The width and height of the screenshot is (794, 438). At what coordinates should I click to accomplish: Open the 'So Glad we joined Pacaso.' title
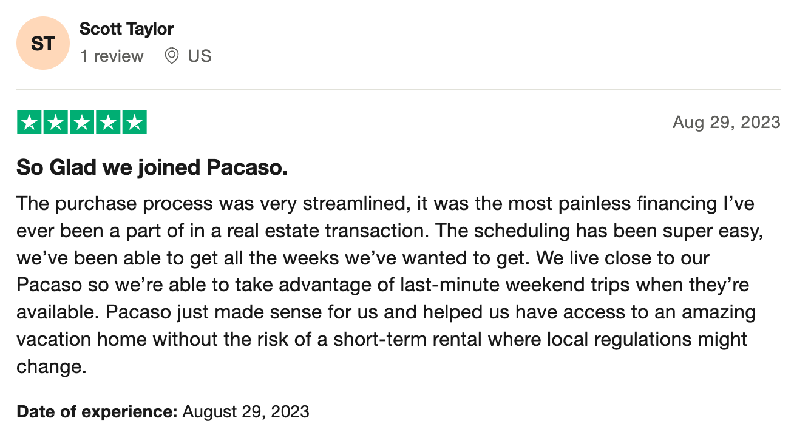tap(152, 168)
